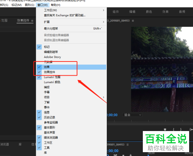
Task: Select 最大化框架 menu entry
Action: coord(71,28)
